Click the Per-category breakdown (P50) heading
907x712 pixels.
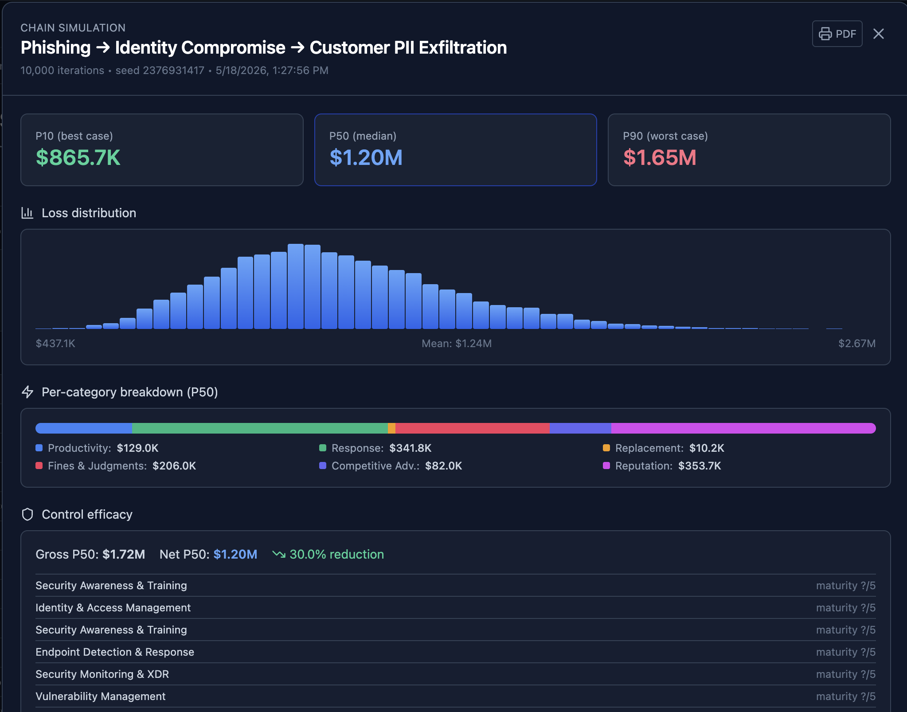(x=130, y=392)
